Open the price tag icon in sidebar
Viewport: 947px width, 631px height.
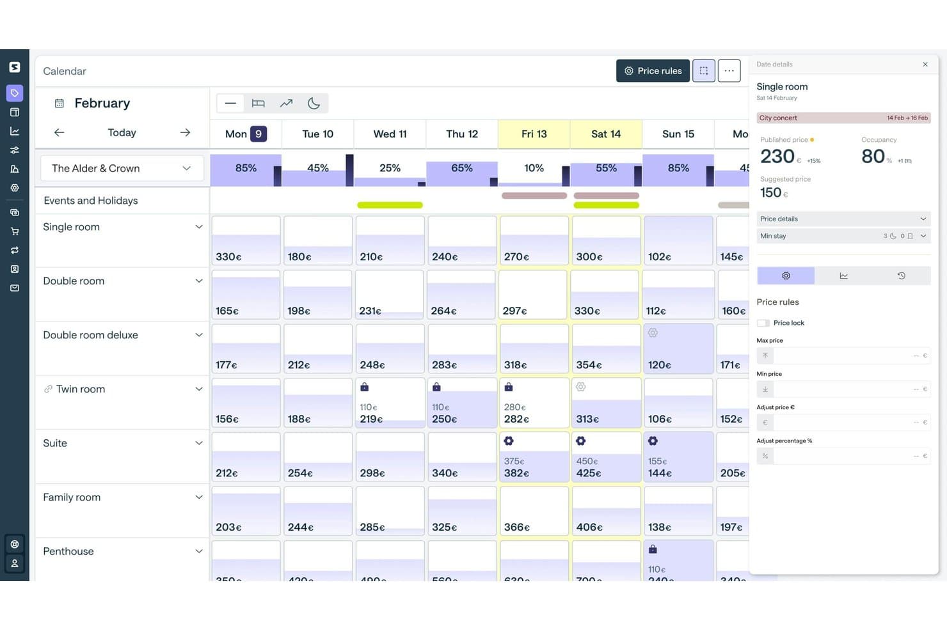[15, 93]
